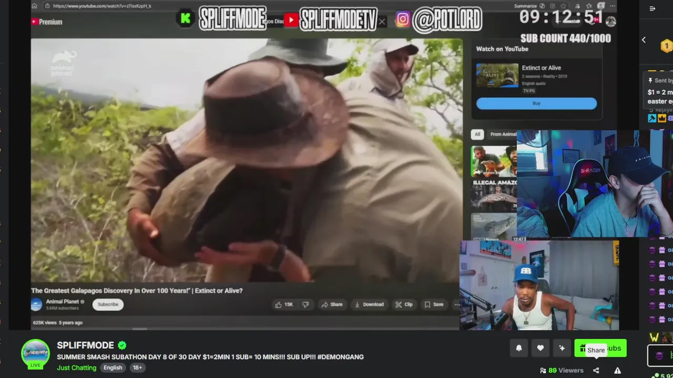Collapse the chat panel with left chevron

pyautogui.click(x=644, y=40)
